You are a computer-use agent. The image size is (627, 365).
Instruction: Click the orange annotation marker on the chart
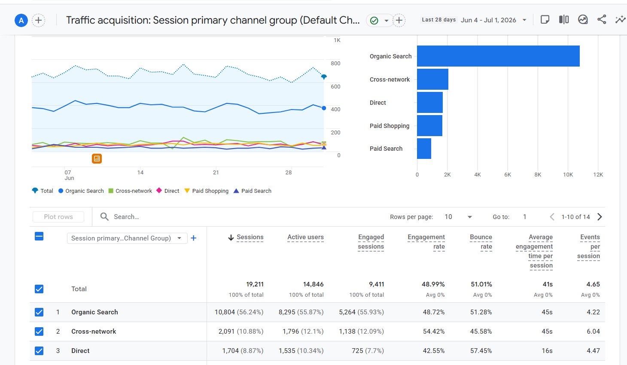97,159
